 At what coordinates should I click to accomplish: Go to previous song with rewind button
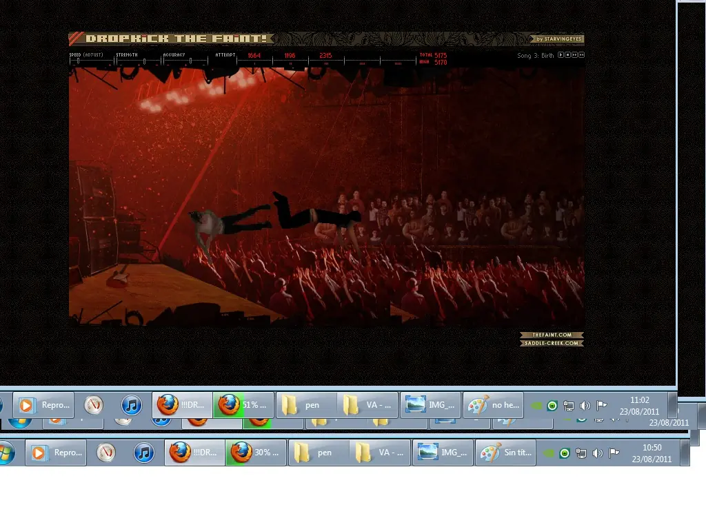pos(582,55)
